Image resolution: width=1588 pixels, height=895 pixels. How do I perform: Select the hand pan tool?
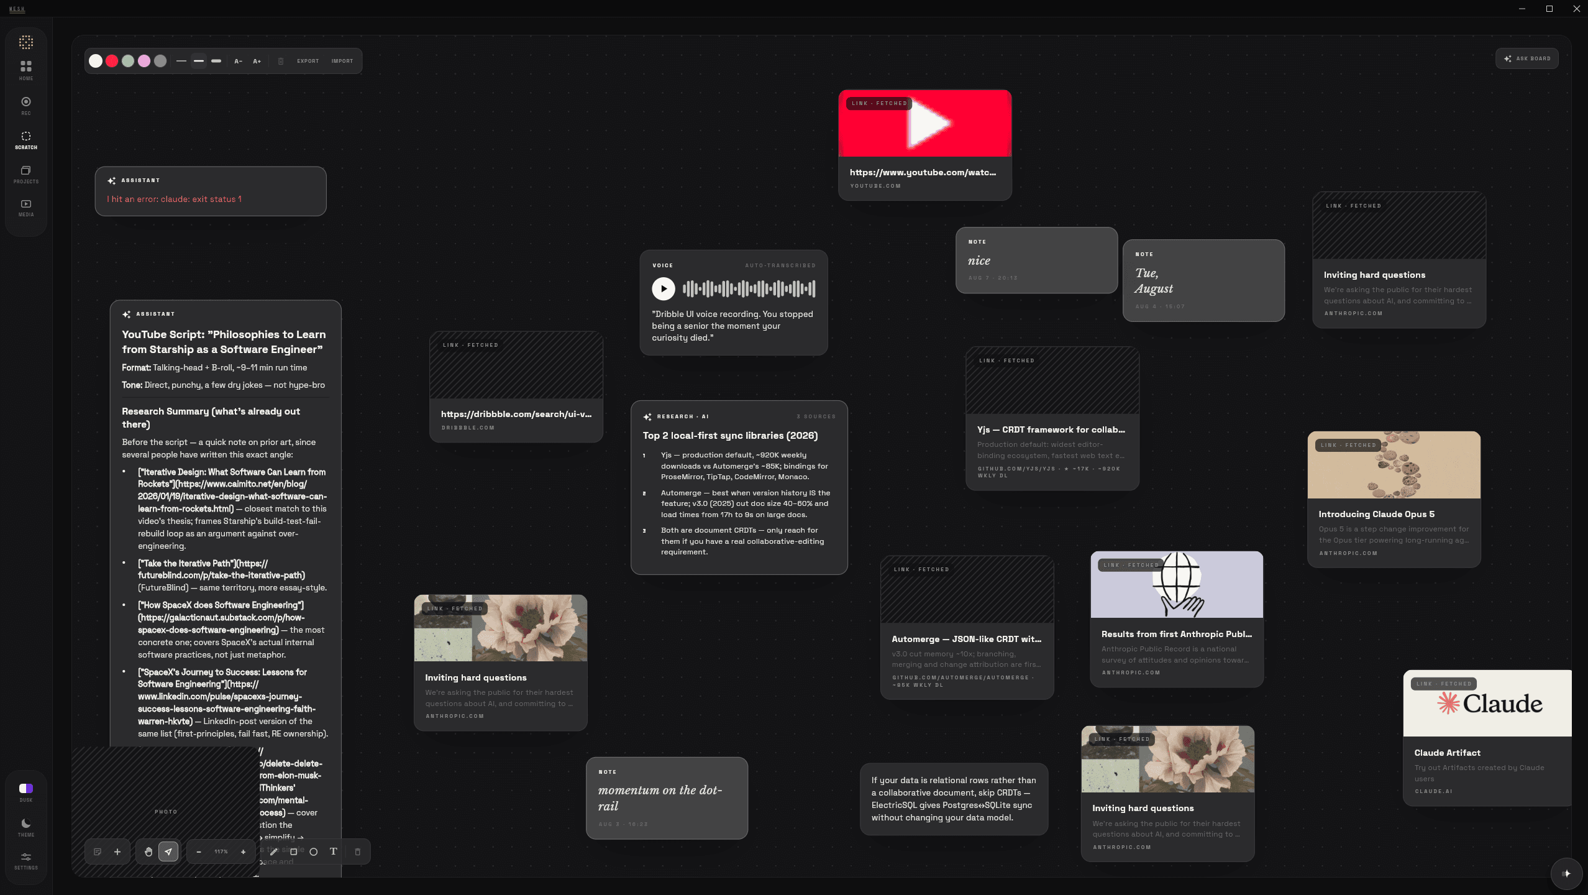point(148,851)
